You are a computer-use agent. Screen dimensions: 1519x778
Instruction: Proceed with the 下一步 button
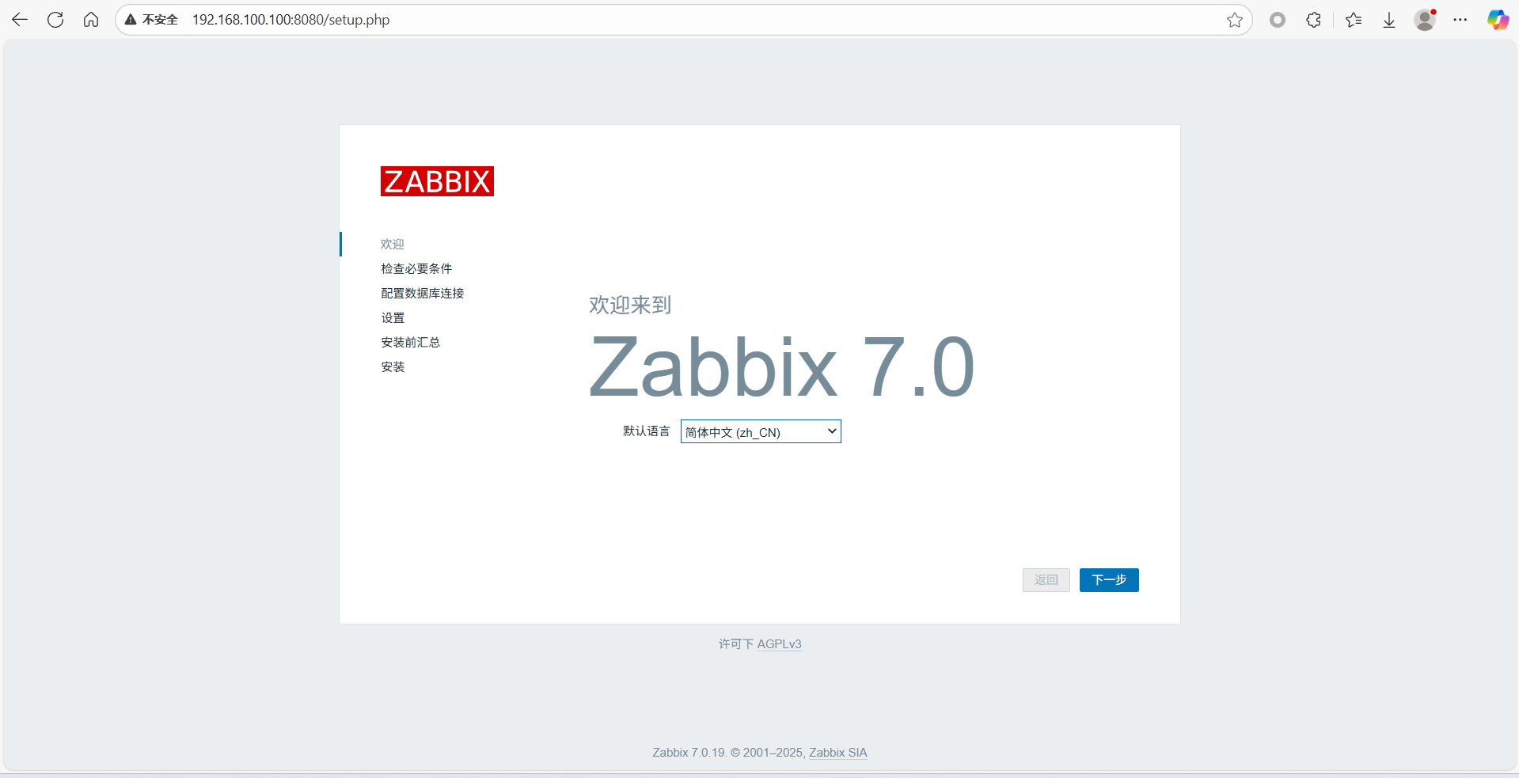1109,580
